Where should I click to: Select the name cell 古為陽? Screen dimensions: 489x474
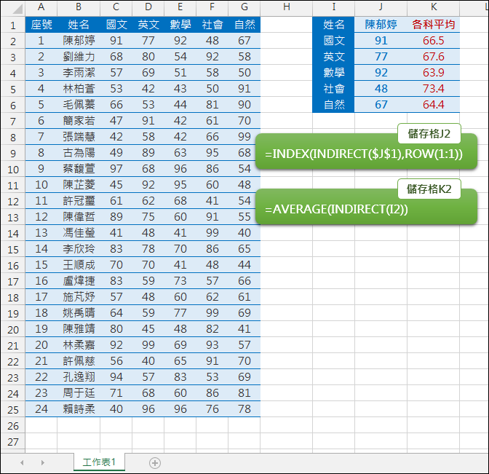(x=79, y=153)
